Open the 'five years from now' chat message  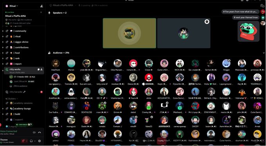[x=240, y=12]
